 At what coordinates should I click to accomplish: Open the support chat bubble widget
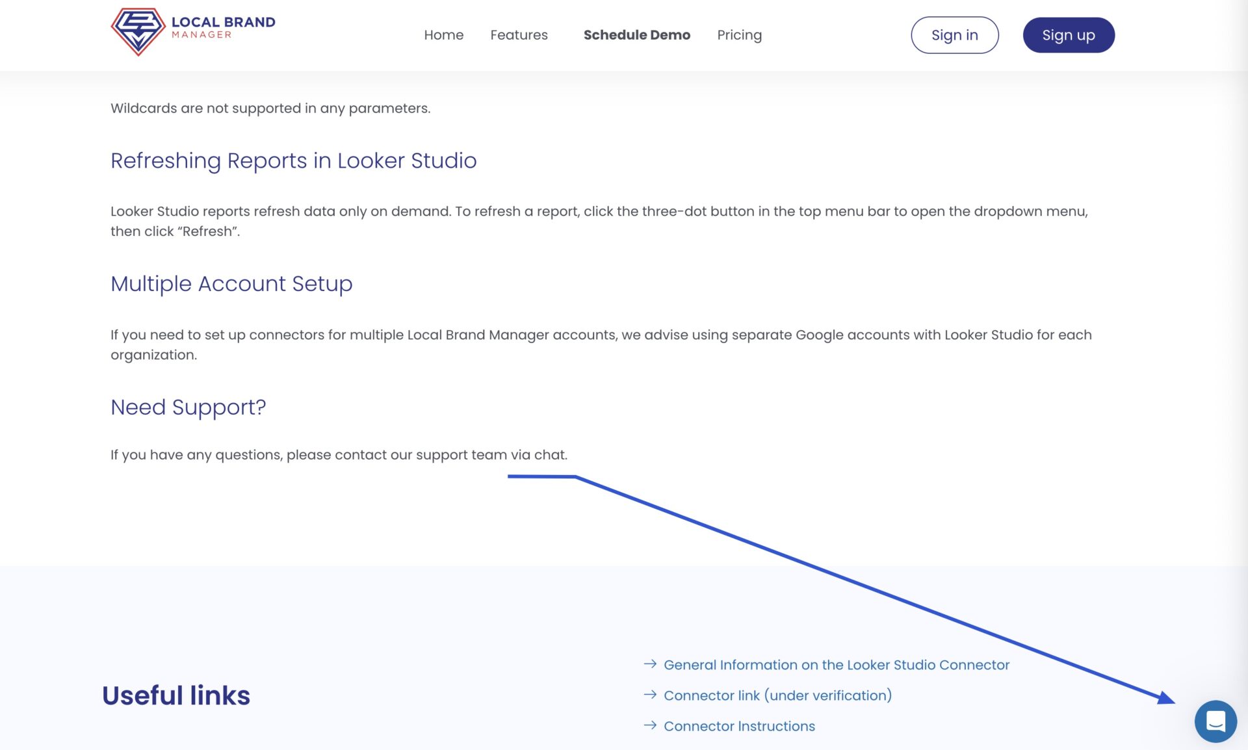coord(1215,721)
